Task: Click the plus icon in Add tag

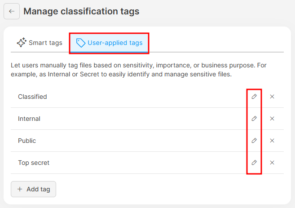Action: point(20,189)
